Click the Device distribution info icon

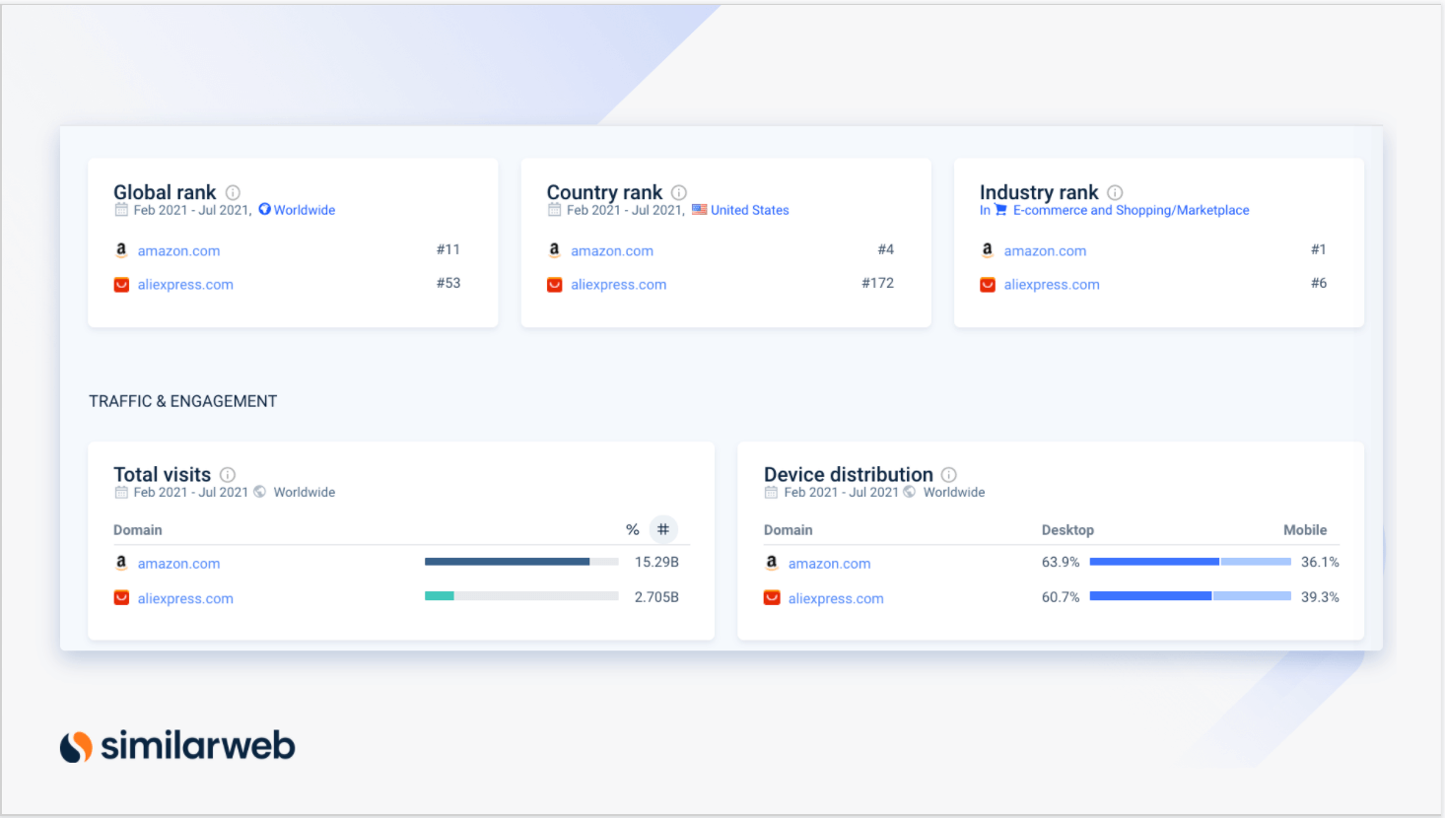949,475
